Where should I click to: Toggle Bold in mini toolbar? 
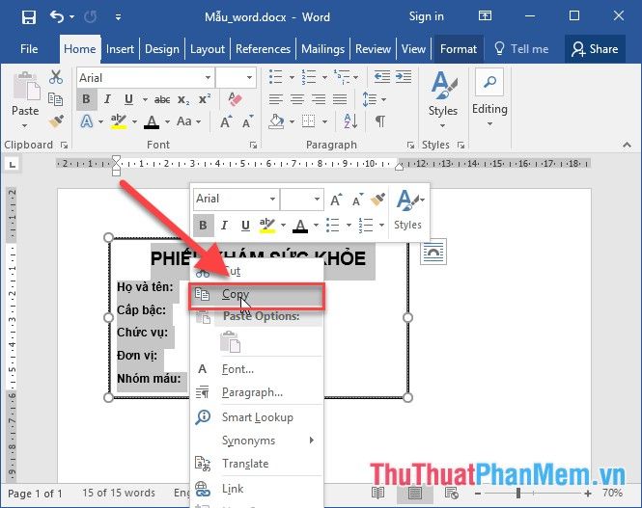click(203, 226)
